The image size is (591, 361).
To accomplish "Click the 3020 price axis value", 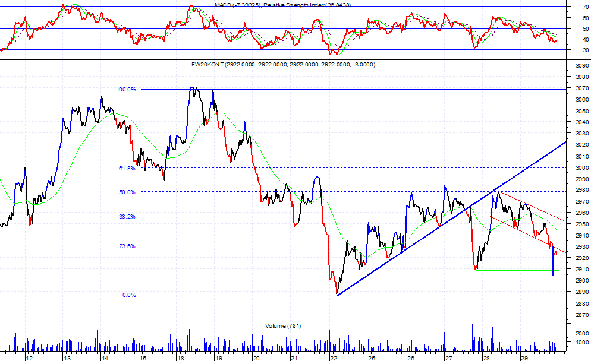I will point(582,145).
